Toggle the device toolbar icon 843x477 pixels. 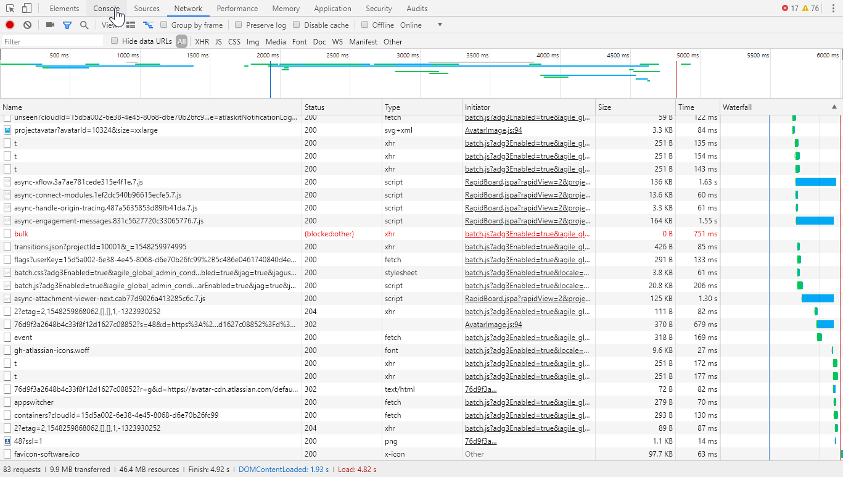pos(27,9)
